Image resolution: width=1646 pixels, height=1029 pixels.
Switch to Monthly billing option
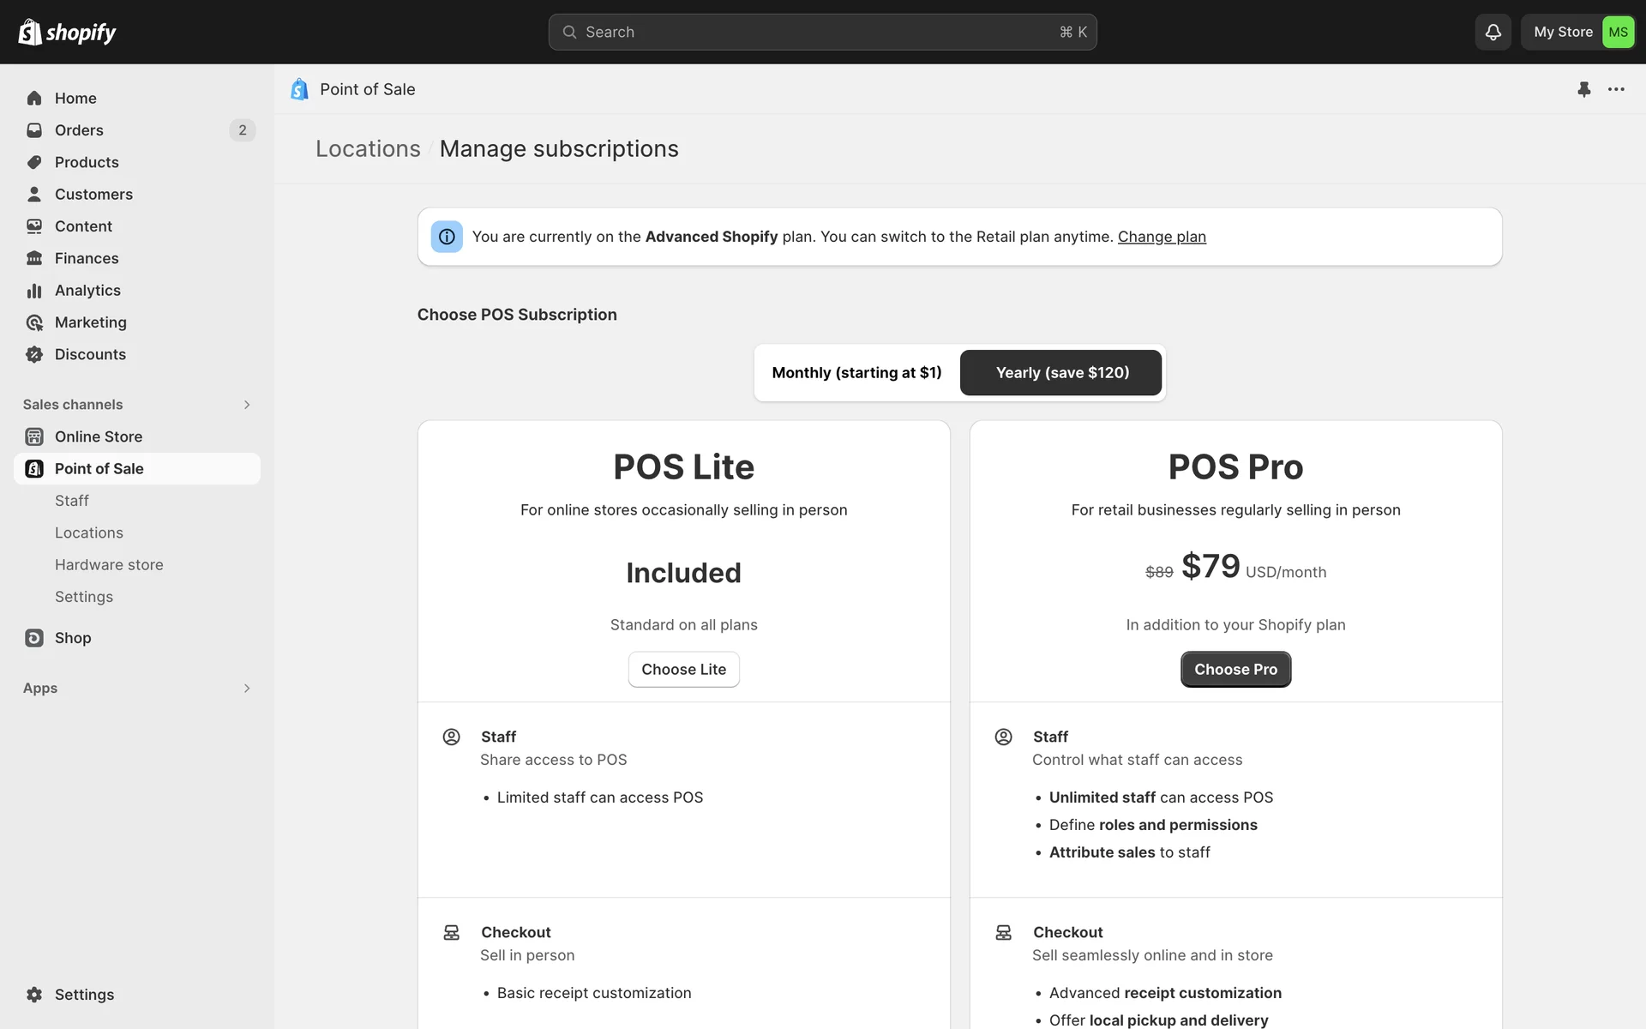pos(856,373)
